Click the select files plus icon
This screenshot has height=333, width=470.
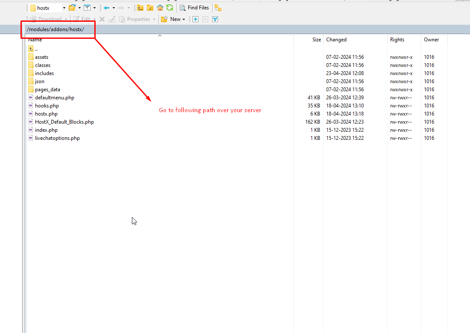click(196, 19)
